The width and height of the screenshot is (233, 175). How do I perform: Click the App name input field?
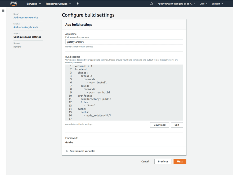coord(124,42)
